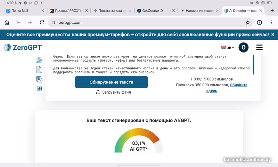Viewport: 278px width, 167px height.
Task: Navigate back in browser history
Action: coord(18,23)
